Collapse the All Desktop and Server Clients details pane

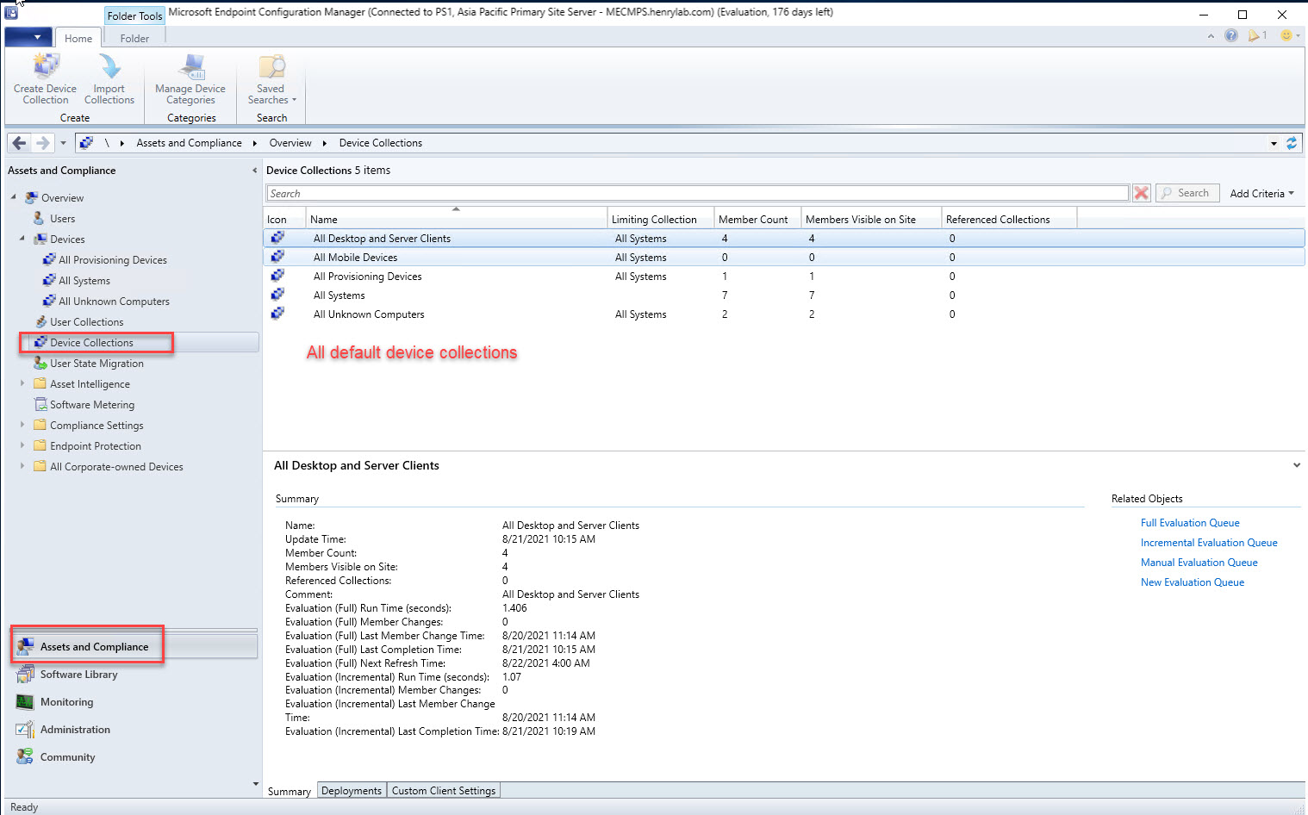[1296, 465]
